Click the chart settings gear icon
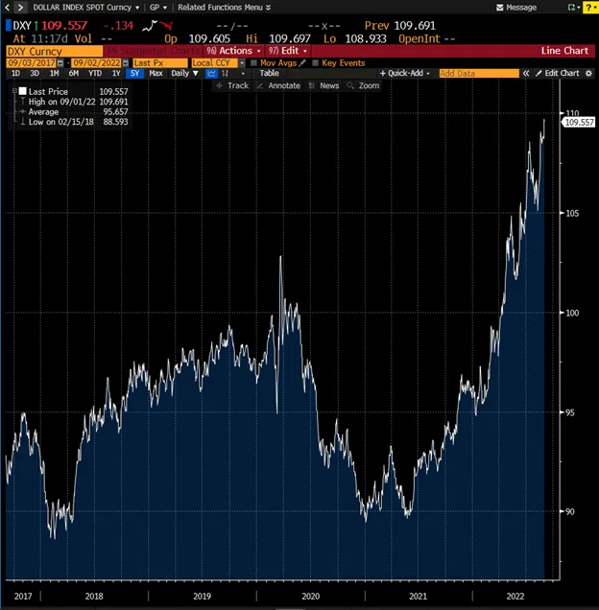599x610 pixels. point(588,73)
